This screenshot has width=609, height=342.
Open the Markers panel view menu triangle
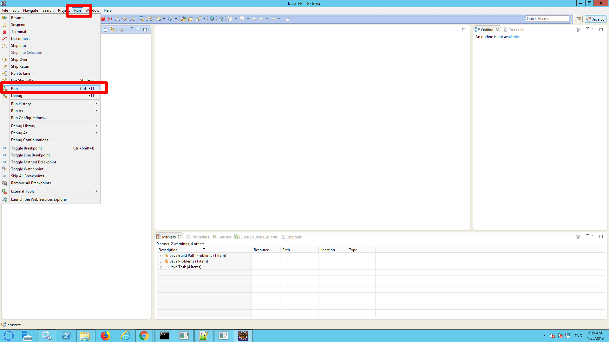pyautogui.click(x=587, y=235)
